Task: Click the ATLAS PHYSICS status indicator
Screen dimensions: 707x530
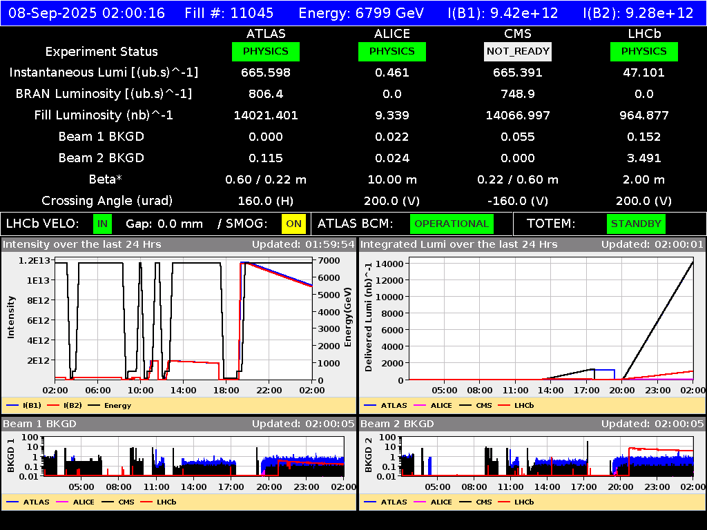Action: tap(266, 51)
